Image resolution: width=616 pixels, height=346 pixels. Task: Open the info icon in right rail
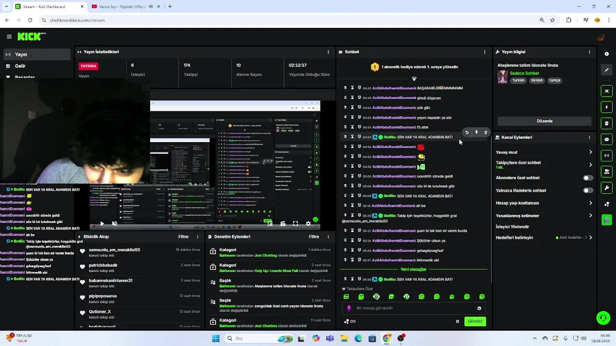606,54
